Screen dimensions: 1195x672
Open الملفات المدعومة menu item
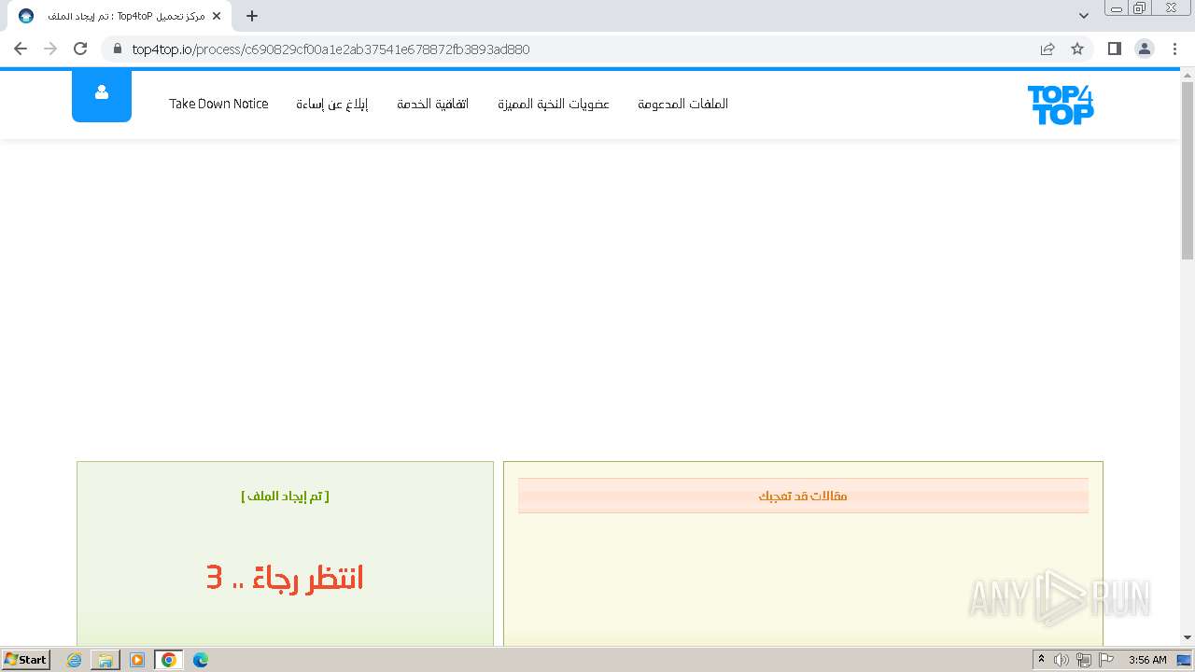pyautogui.click(x=683, y=104)
